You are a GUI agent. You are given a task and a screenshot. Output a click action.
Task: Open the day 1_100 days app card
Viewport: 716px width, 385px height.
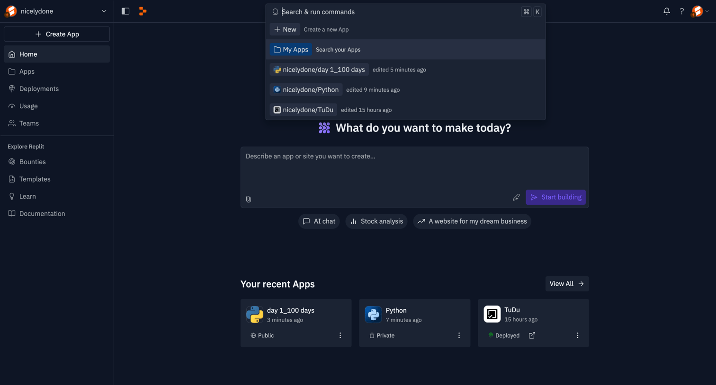coord(296,323)
